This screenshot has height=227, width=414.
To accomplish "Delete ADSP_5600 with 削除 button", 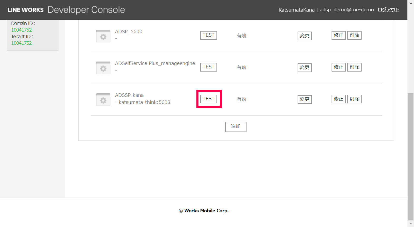I will coord(354,35).
